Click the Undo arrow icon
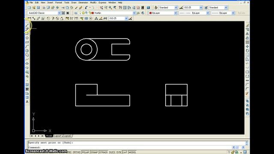 tap(86, 8)
